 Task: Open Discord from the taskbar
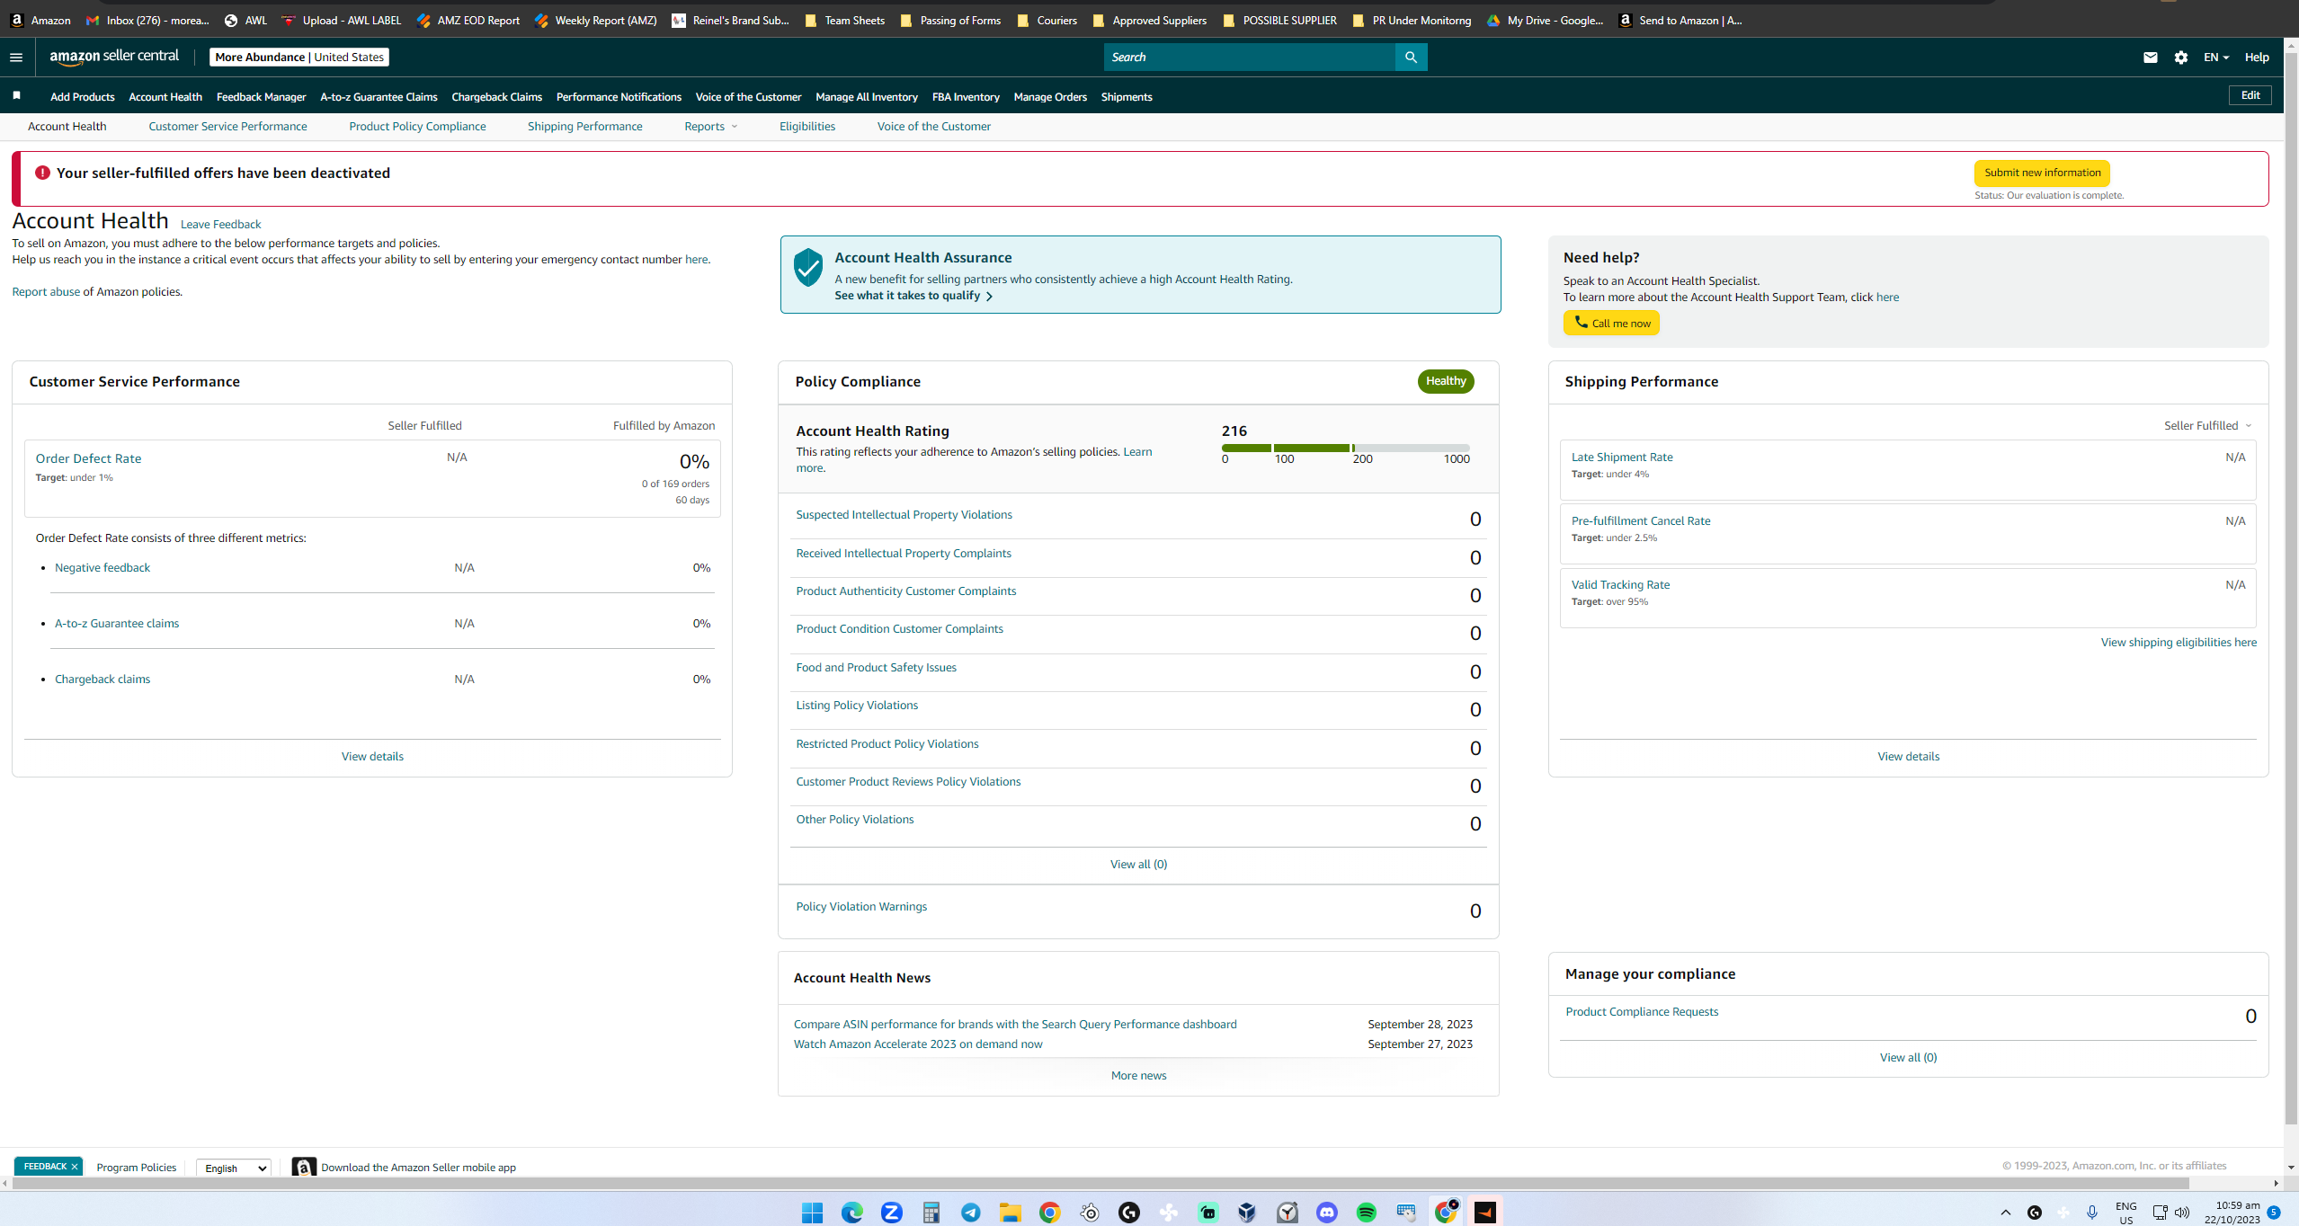[x=1326, y=1213]
